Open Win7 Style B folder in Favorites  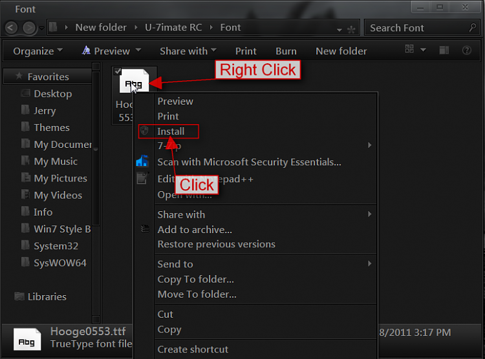[x=63, y=229]
